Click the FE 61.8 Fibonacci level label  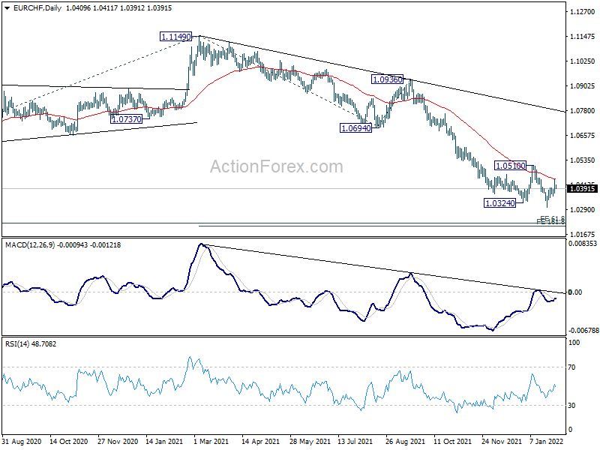(x=552, y=218)
